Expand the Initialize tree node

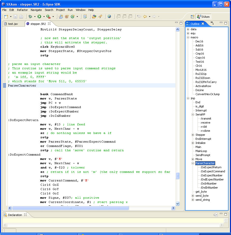[193, 143]
